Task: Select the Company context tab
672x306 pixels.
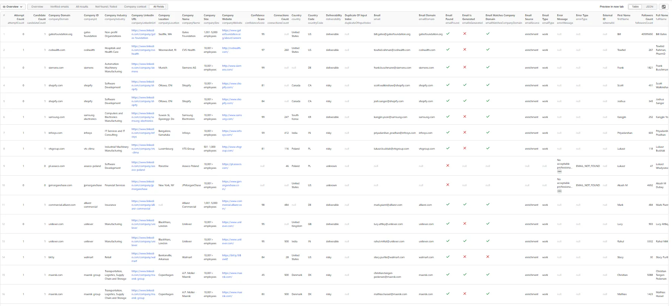Action: click(135, 6)
